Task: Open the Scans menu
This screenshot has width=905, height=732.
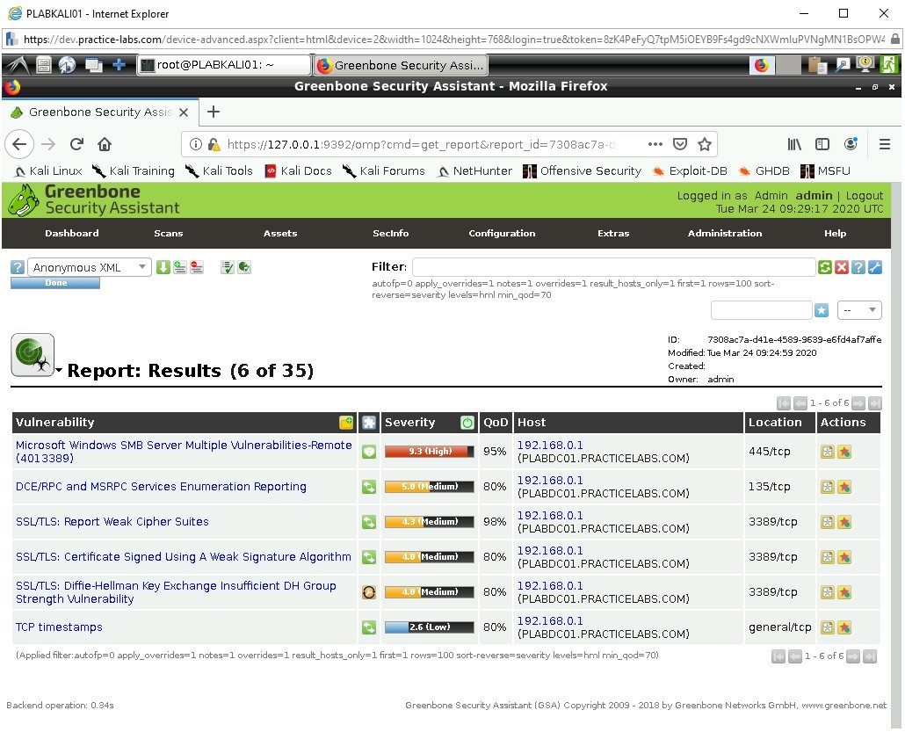Action: click(168, 233)
